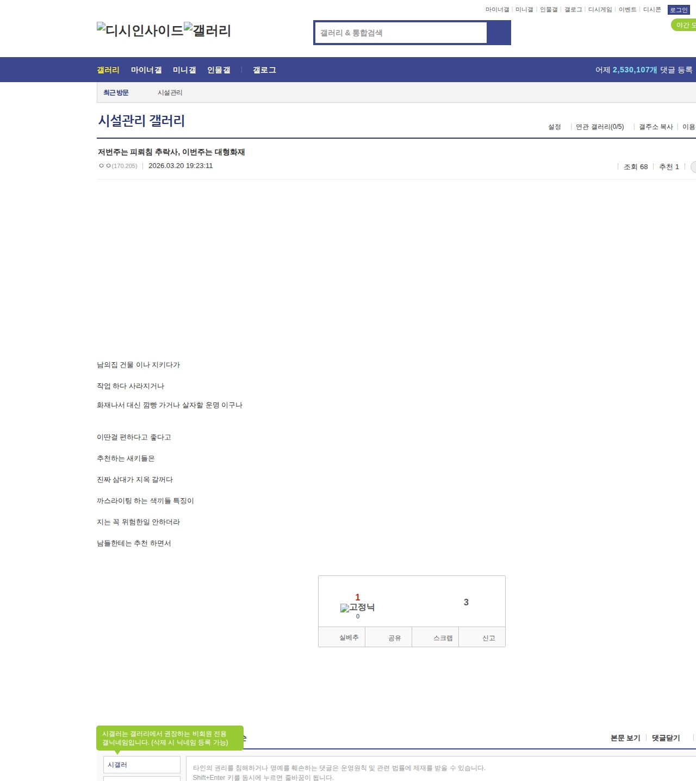
Task: Select 인물갤 in the blue navigation bar
Action: click(219, 70)
